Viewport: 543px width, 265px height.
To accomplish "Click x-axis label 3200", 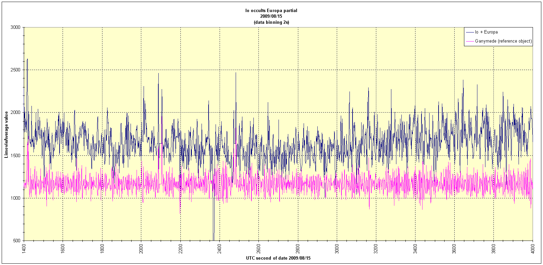I will tap(376, 248).
